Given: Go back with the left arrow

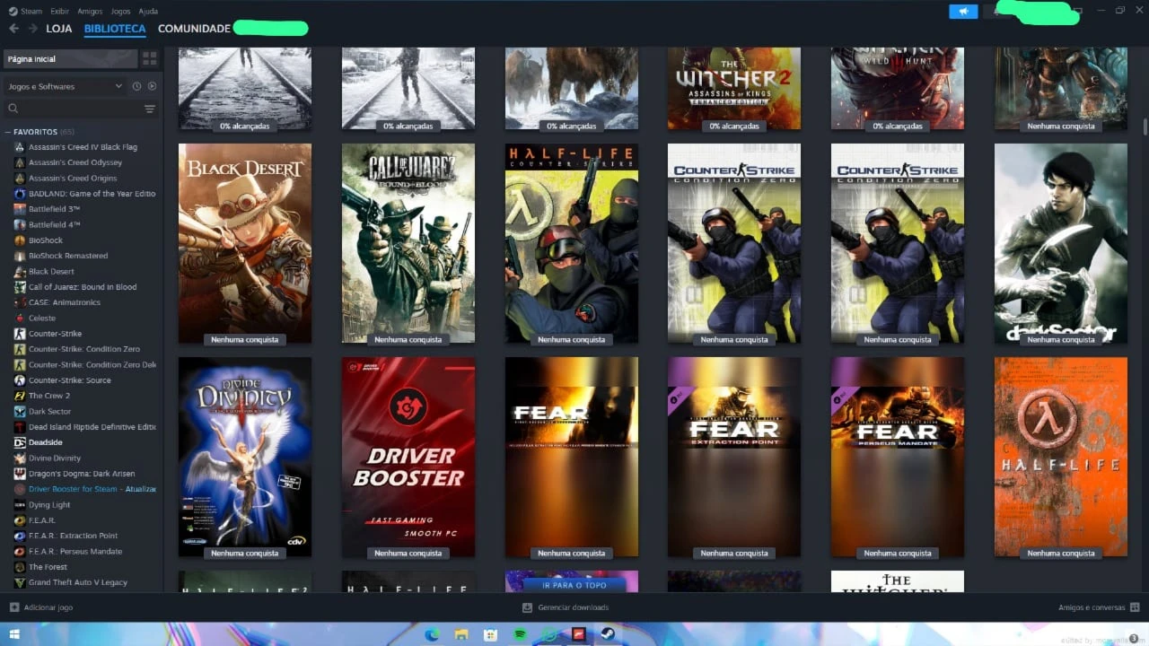Looking at the screenshot, I should 13,29.
